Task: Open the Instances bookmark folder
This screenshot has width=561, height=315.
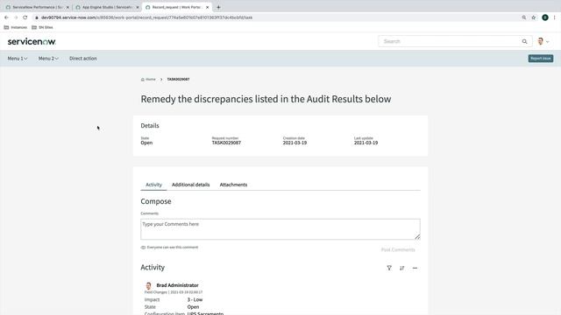Action: click(x=16, y=27)
